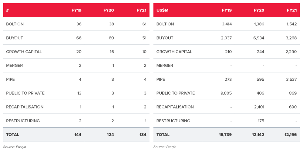
Task: Click Source: Preqin under the left table
Action: pos(15,147)
